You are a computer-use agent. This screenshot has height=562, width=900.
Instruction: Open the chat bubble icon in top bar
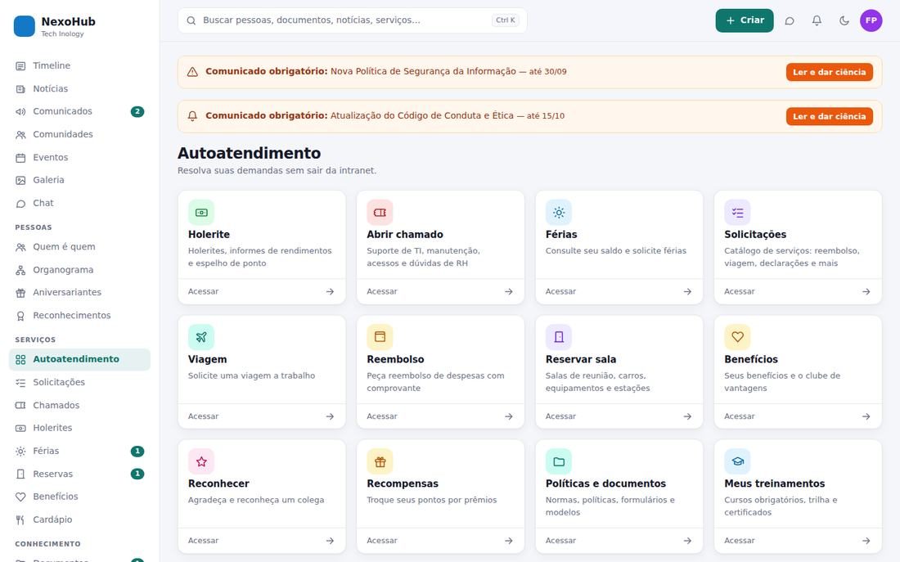[790, 20]
